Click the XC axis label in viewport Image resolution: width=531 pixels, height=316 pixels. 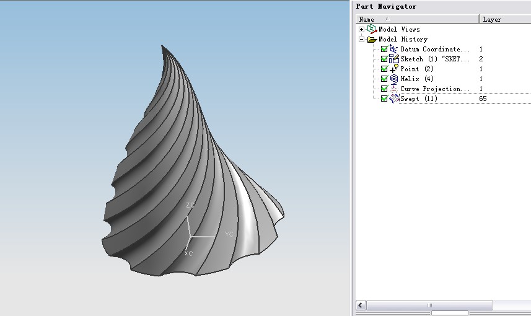(188, 253)
